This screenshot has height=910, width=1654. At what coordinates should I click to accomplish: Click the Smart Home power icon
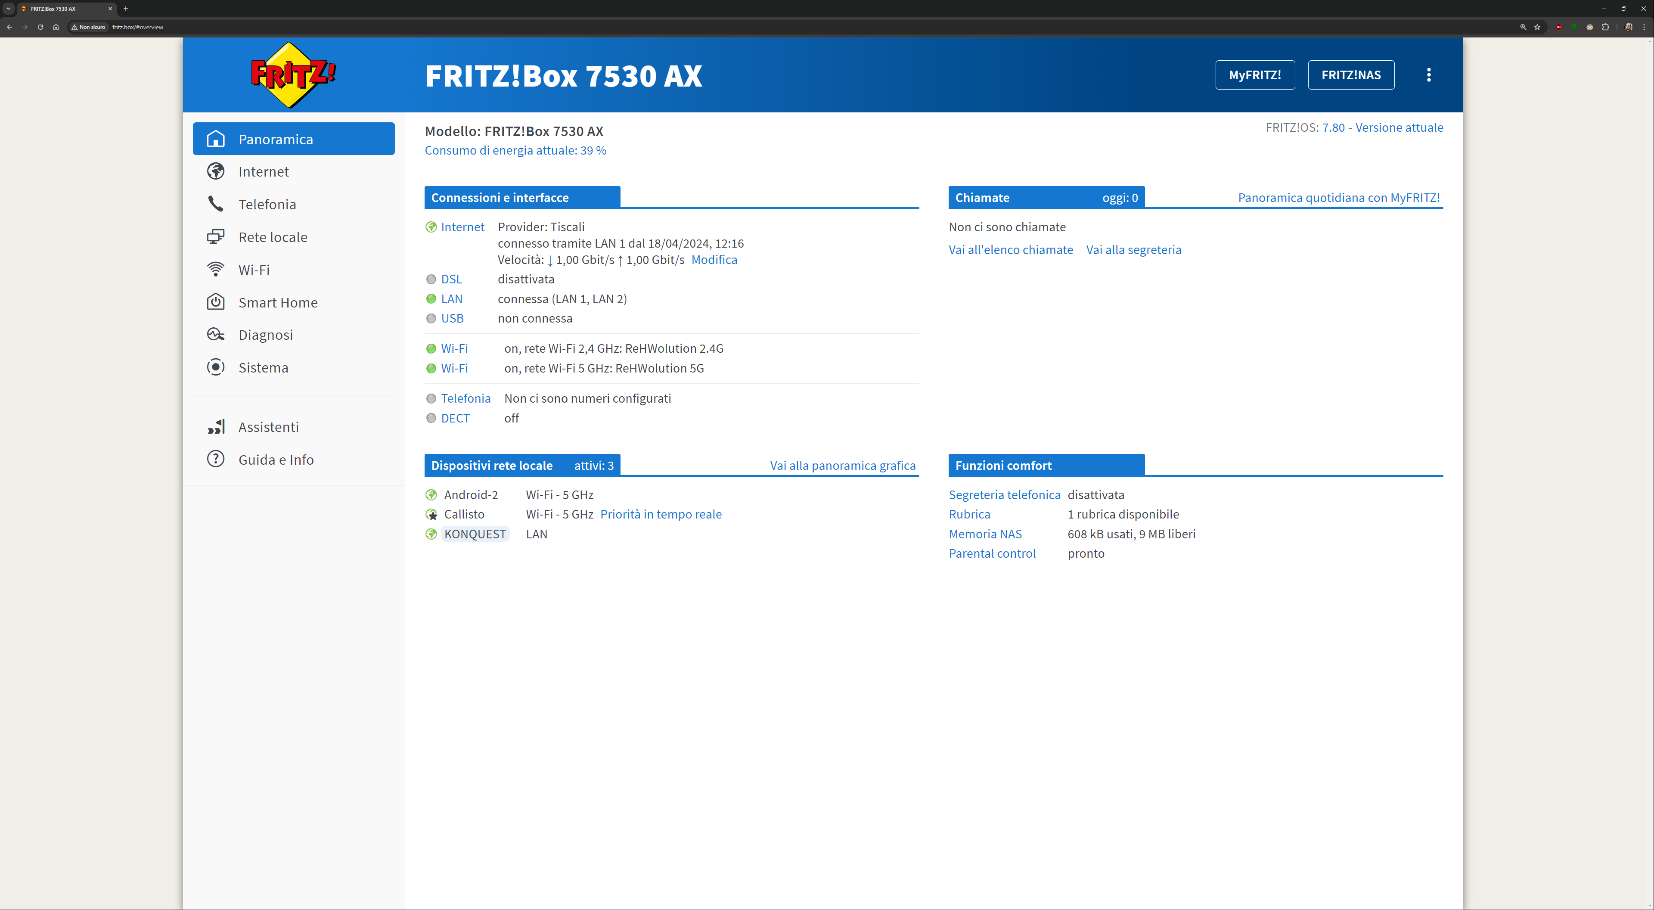216,302
